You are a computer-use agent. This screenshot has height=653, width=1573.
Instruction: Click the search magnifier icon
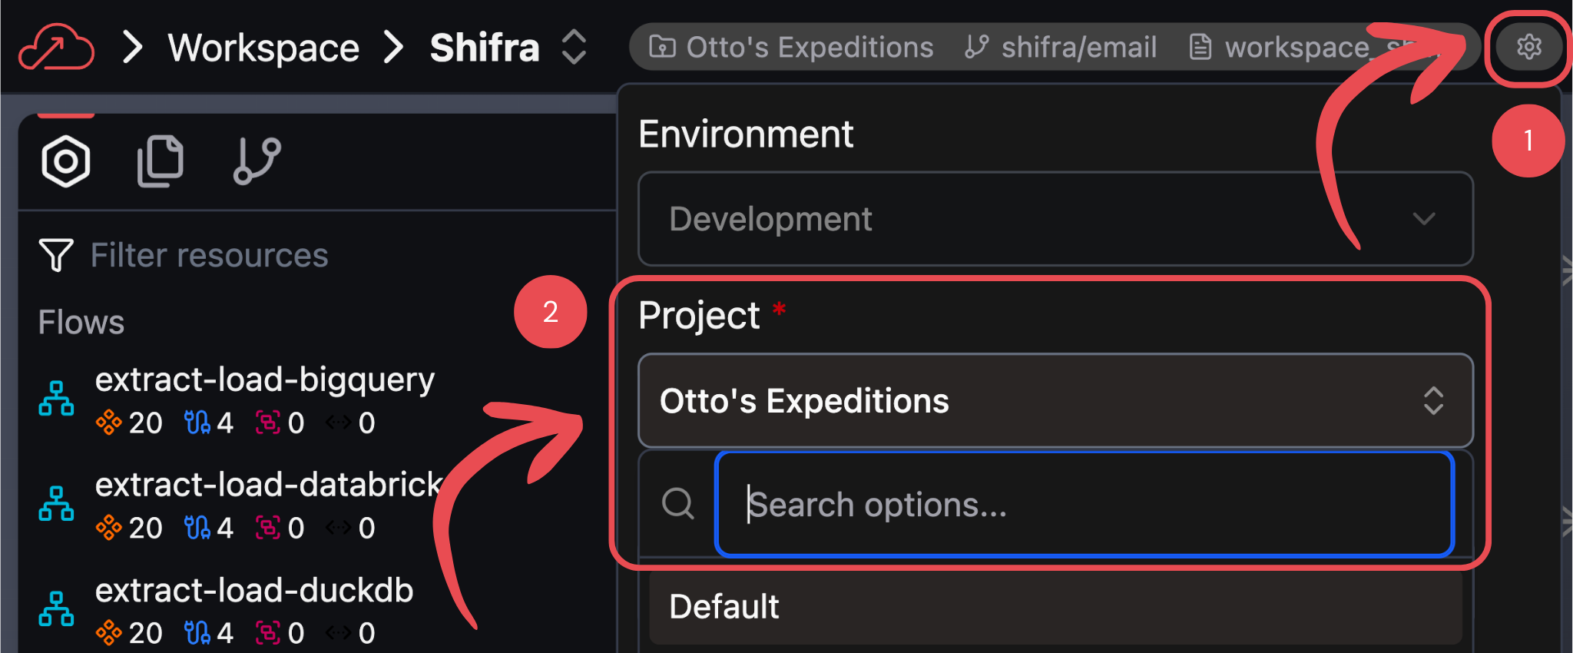[678, 504]
